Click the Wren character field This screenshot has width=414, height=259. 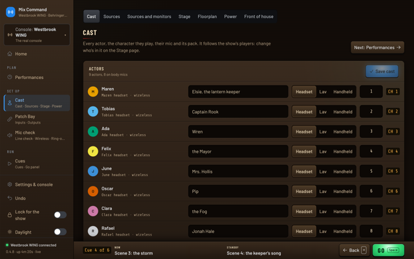238,131
